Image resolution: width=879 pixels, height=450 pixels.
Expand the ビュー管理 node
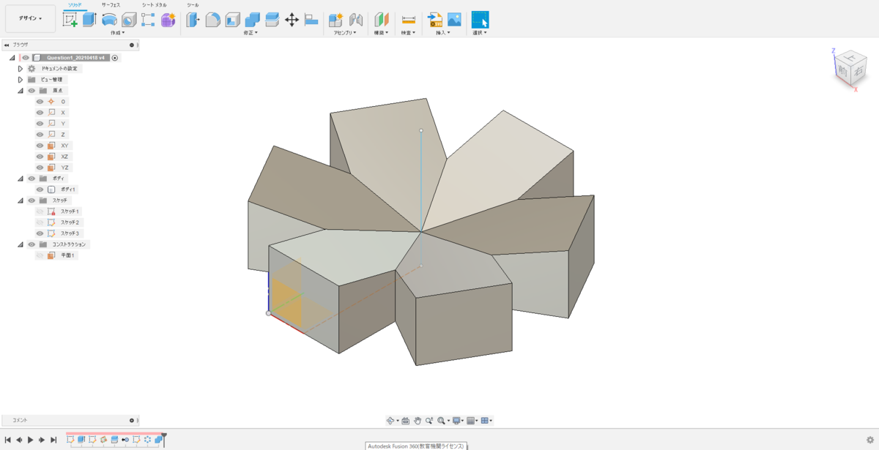[21, 80]
